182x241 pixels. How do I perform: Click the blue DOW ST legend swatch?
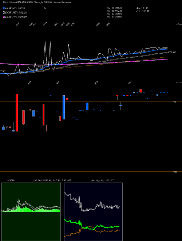pos(4,8)
